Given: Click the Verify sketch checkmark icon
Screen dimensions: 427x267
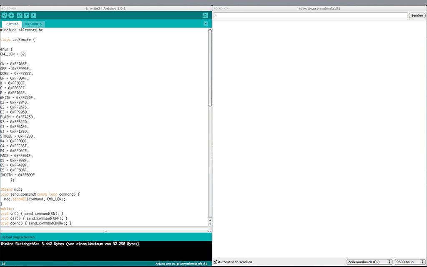Looking at the screenshot, I should coord(5,15).
